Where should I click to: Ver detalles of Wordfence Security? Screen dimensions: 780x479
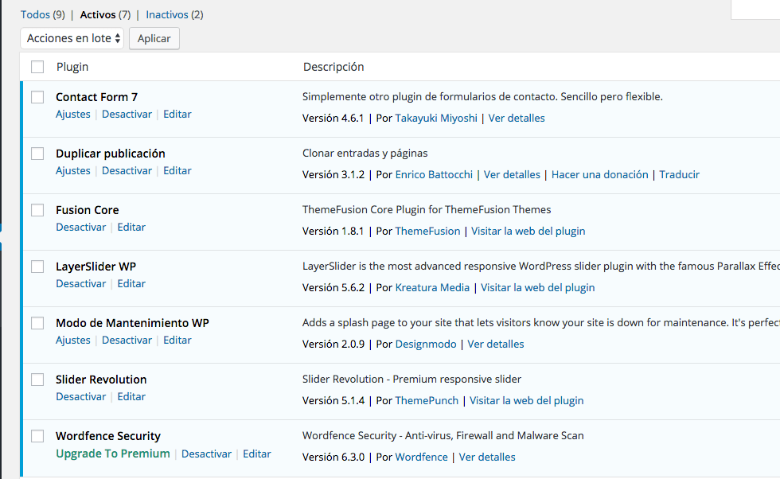pos(487,457)
